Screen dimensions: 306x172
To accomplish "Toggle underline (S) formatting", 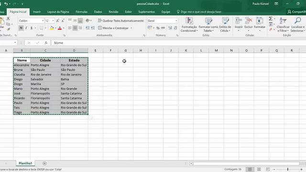I will click(32, 28).
